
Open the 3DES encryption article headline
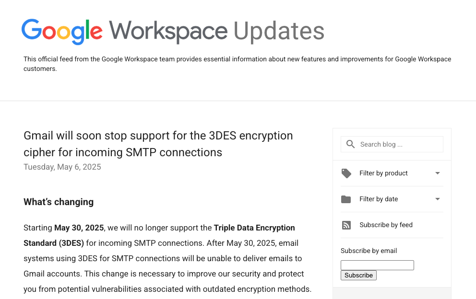158,143
